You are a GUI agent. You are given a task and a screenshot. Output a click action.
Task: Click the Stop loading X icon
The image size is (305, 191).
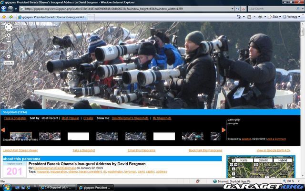tap(243, 9)
